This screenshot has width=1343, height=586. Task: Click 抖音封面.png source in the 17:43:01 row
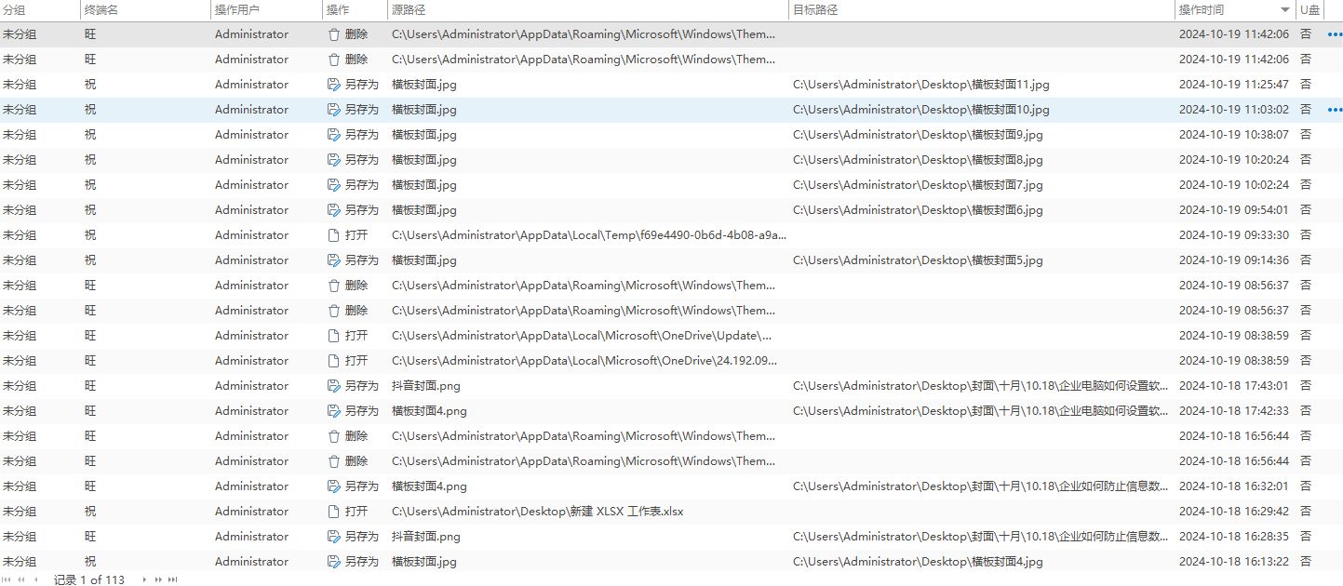pos(426,386)
